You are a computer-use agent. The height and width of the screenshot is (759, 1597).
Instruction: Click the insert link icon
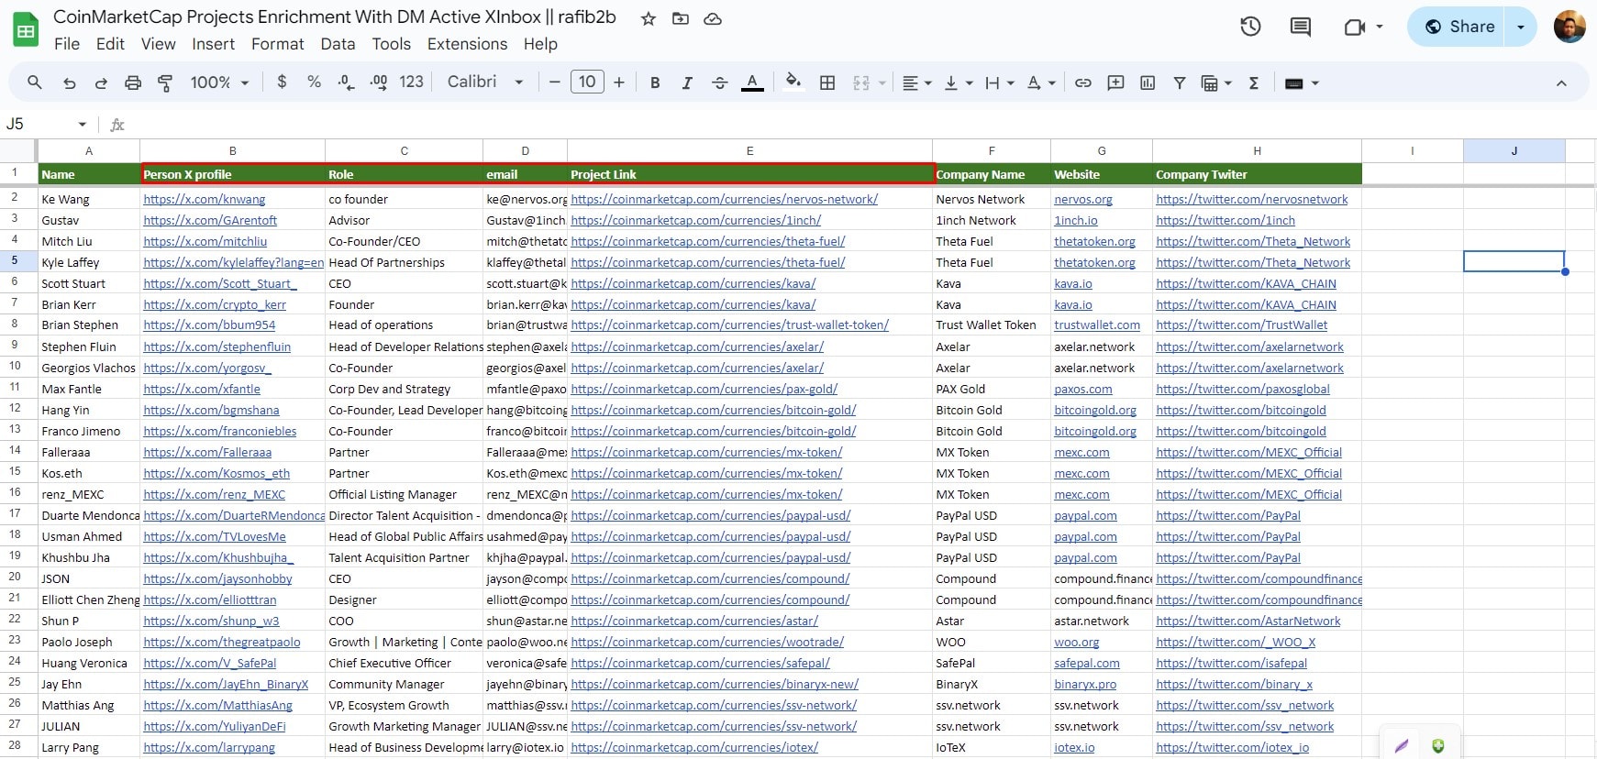[x=1083, y=82]
